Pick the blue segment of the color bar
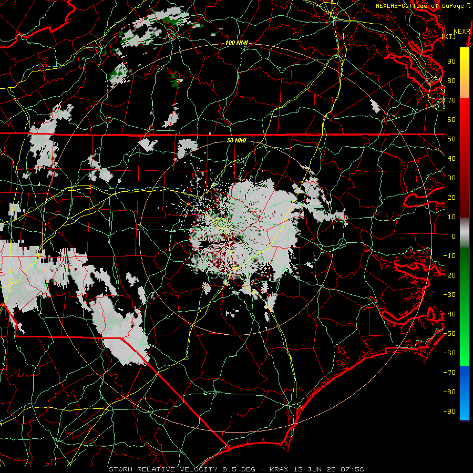The width and height of the screenshot is (473, 473). point(464,393)
